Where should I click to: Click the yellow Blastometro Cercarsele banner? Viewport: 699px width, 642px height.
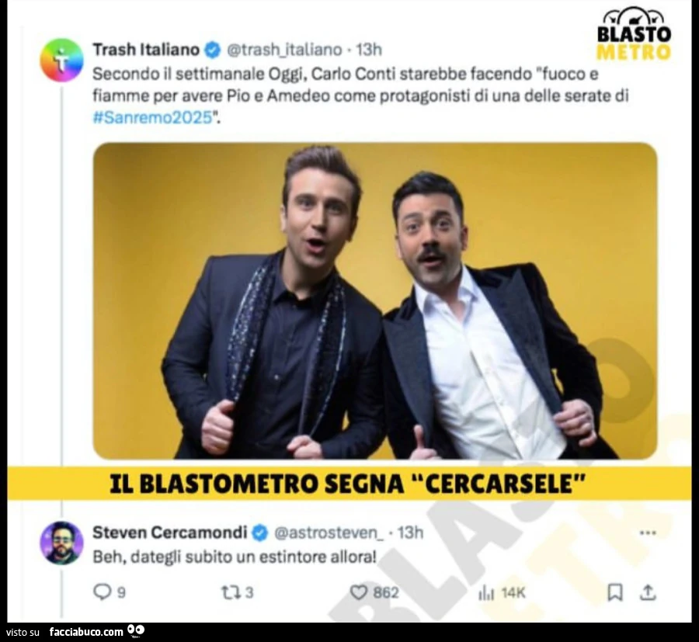(349, 484)
